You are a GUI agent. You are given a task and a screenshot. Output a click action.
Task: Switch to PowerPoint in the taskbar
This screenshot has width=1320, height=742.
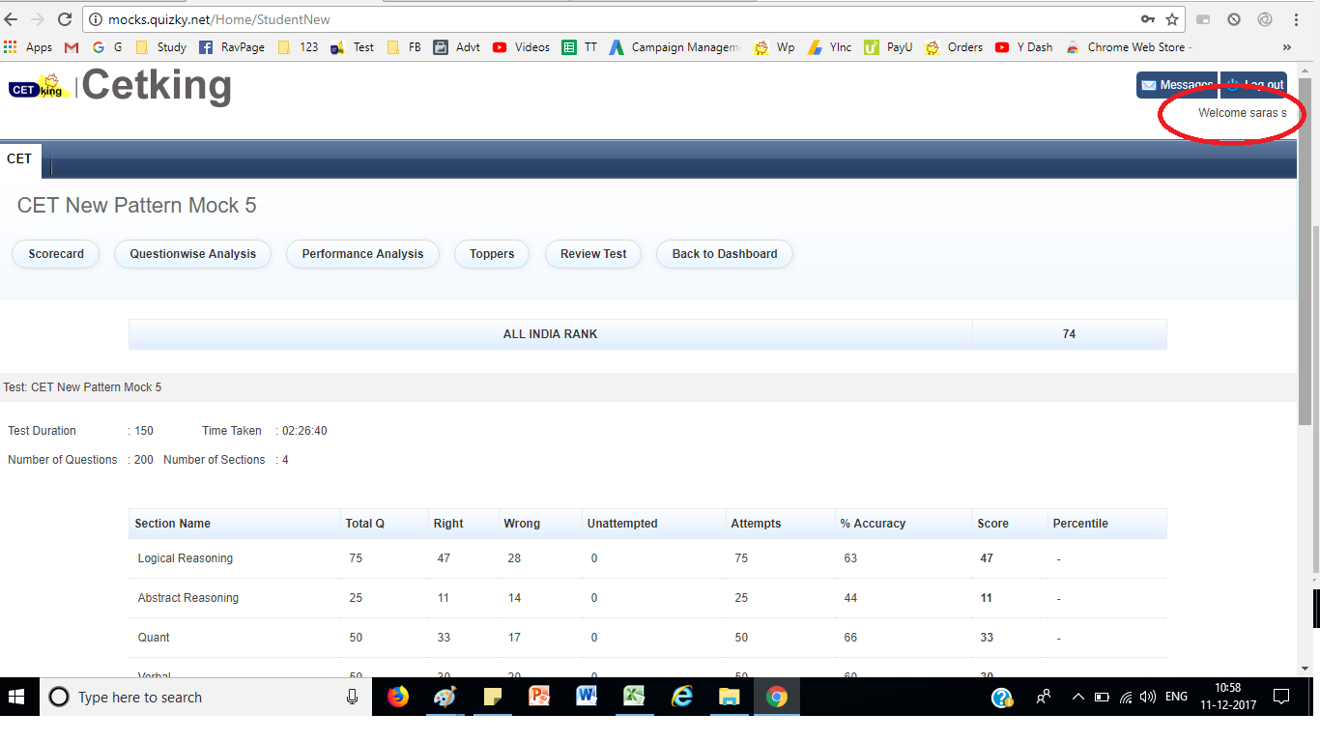pos(539,697)
